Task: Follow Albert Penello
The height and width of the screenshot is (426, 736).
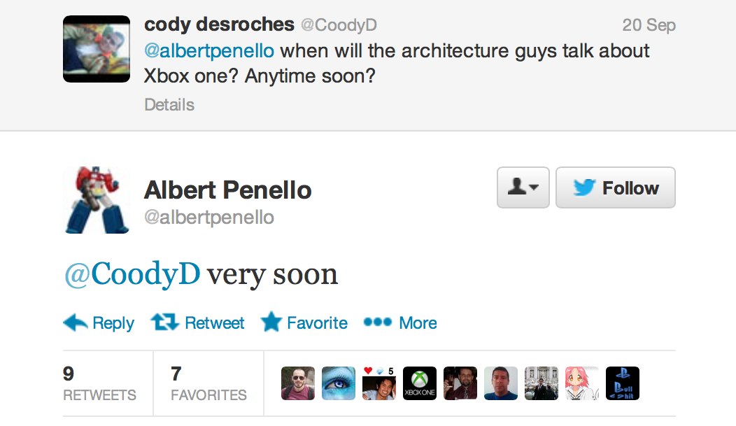Action: coord(616,187)
